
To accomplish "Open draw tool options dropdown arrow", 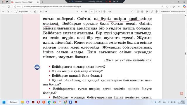I will pos(30,12).
